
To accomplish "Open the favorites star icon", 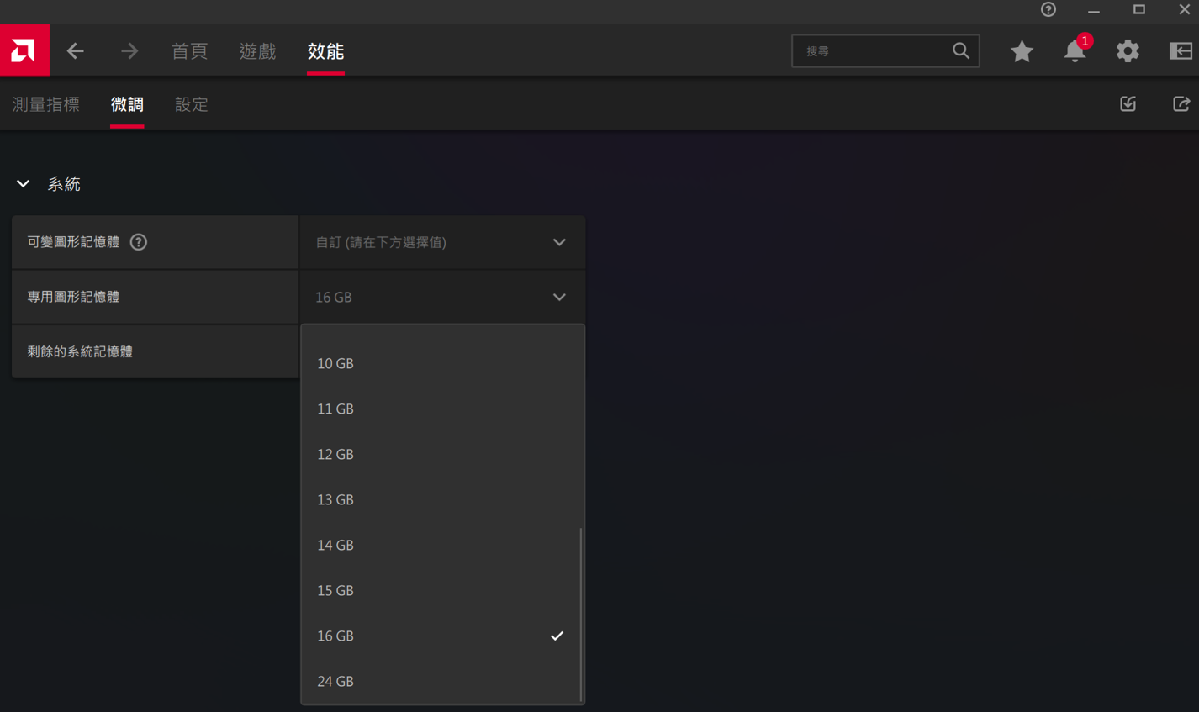I will pyautogui.click(x=1022, y=51).
